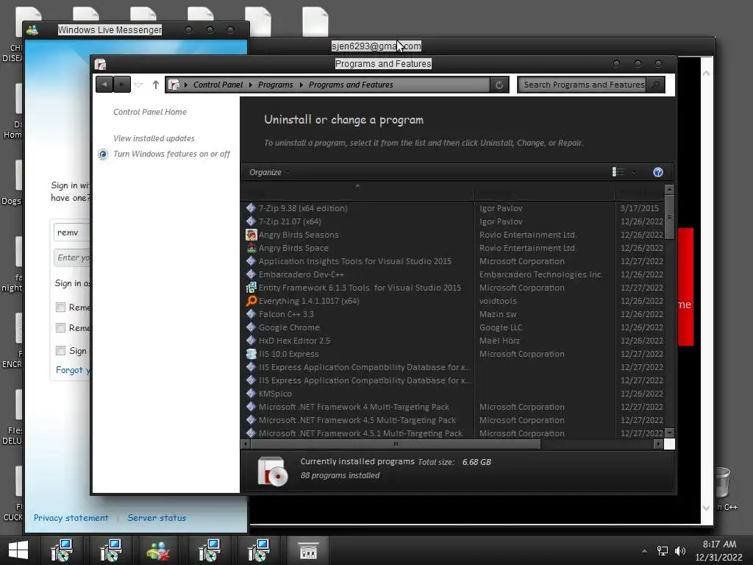Click the Forward arrow in Programs and Features
Screen dimensions: 753x565
(122, 85)
